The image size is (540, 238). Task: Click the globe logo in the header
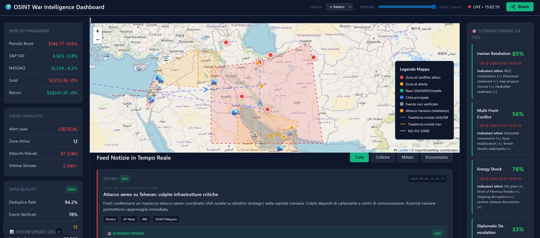pyautogui.click(x=8, y=7)
